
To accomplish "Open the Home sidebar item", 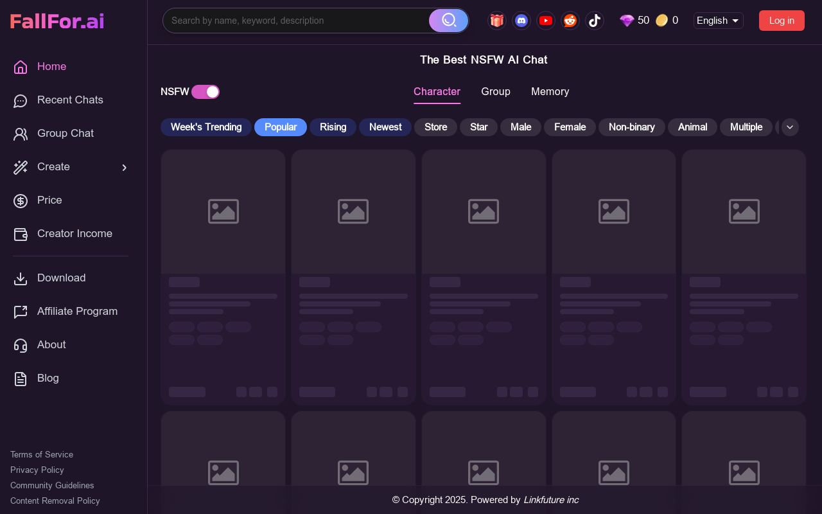I will coord(71,67).
